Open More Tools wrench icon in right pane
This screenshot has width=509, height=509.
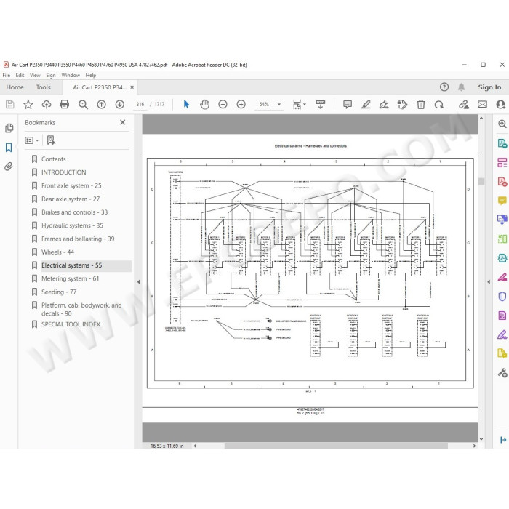(x=502, y=372)
